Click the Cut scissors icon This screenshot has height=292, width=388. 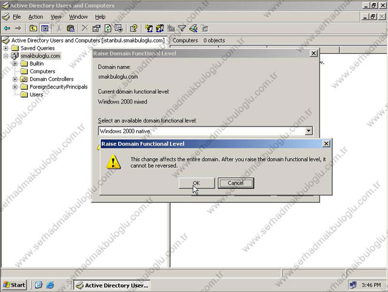coord(59,28)
